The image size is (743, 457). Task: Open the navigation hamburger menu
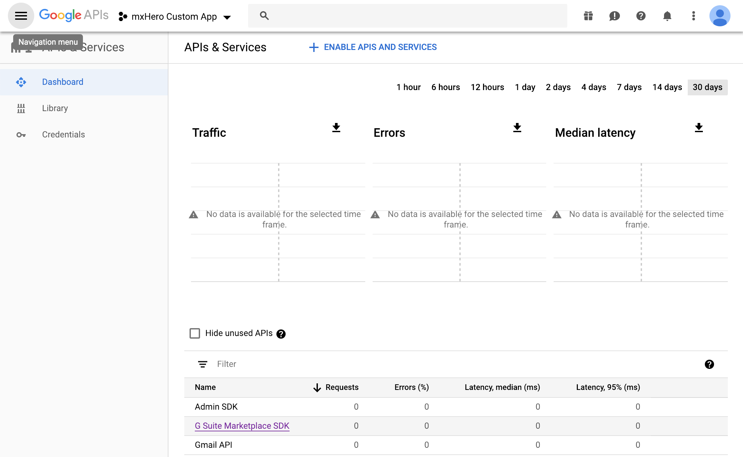point(21,16)
